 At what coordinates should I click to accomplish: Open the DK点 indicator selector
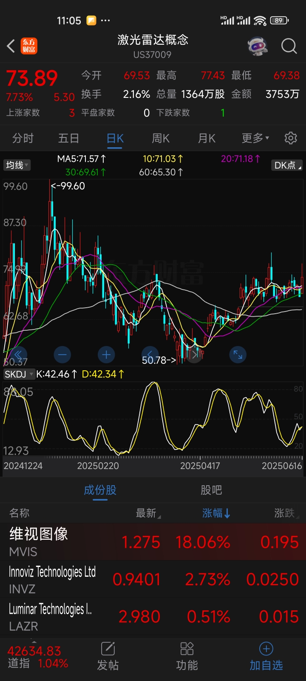point(287,165)
